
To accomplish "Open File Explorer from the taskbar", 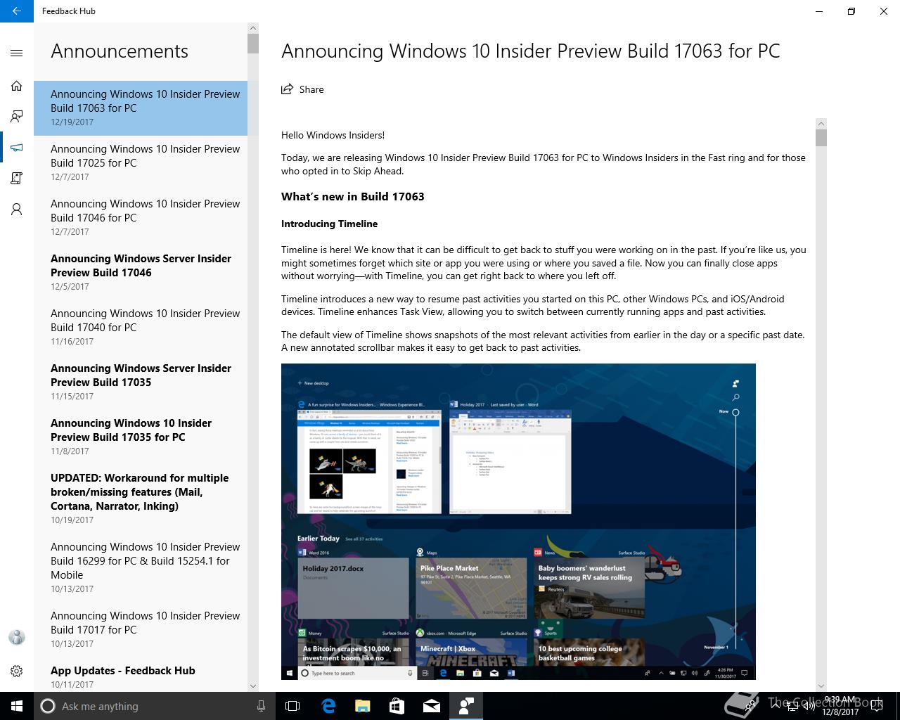I will (x=362, y=706).
